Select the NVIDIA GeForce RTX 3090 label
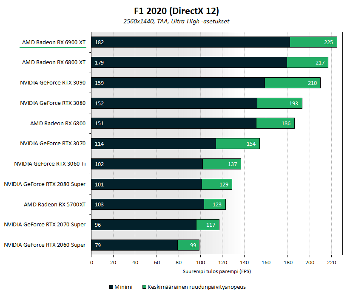Image resolution: width=353 pixels, height=296 pixels. click(53, 83)
